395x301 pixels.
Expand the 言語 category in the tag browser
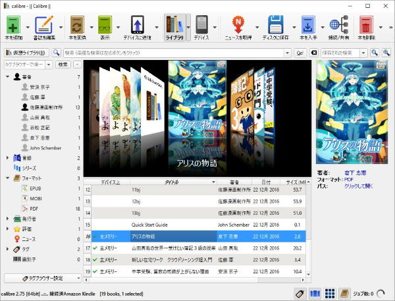[x=8, y=158]
